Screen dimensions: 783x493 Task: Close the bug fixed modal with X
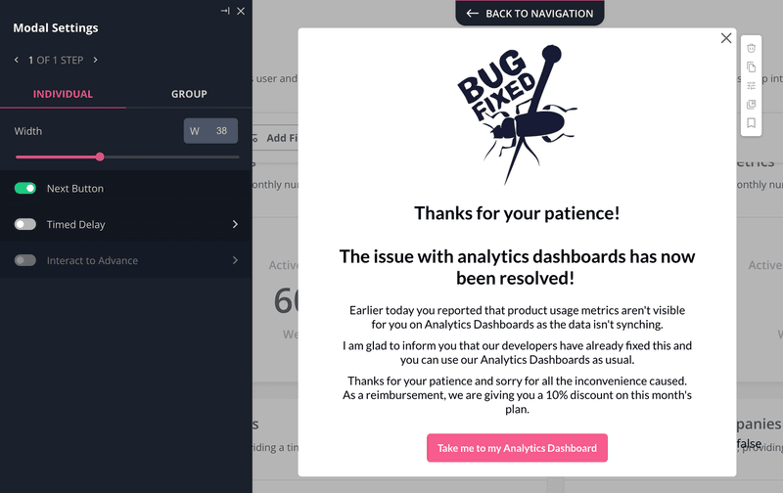(x=725, y=38)
